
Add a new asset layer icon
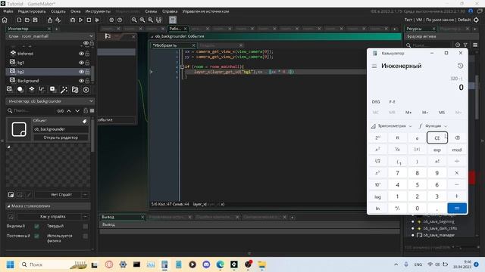tap(53, 89)
